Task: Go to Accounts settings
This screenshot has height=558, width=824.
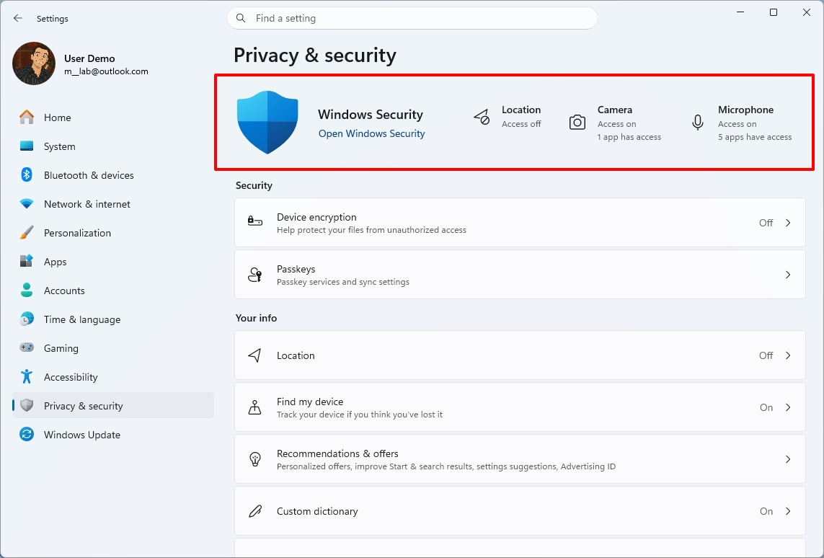Action: [x=113, y=291]
